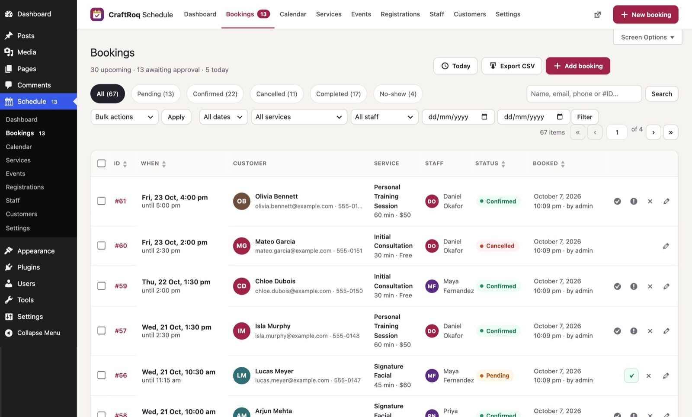Viewport: 692px width, 417px height.
Task: Click the CraftRoq Schedule logo icon
Action: click(x=97, y=14)
